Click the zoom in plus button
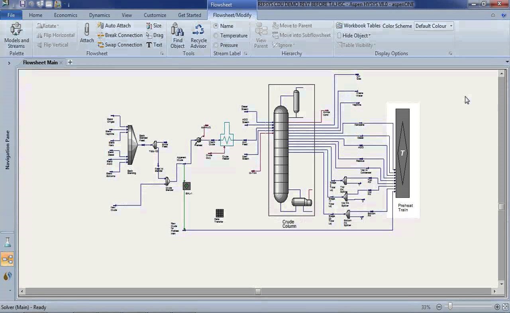Image resolution: width=510 pixels, height=313 pixels. click(497, 307)
